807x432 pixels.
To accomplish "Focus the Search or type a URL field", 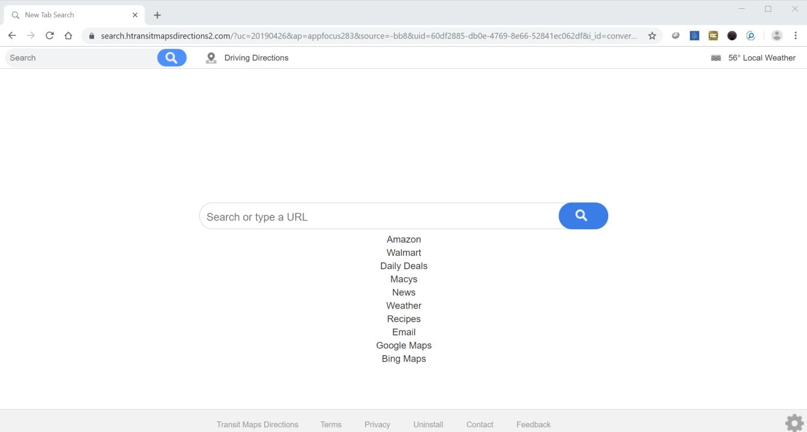I will (x=379, y=216).
